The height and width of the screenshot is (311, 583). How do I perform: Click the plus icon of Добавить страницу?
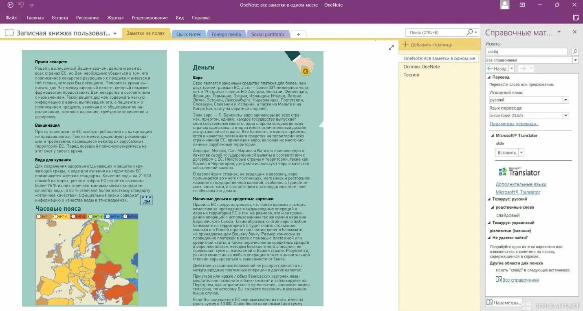(x=405, y=44)
